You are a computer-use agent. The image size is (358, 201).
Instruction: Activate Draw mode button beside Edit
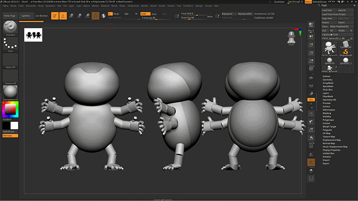tap(63, 16)
